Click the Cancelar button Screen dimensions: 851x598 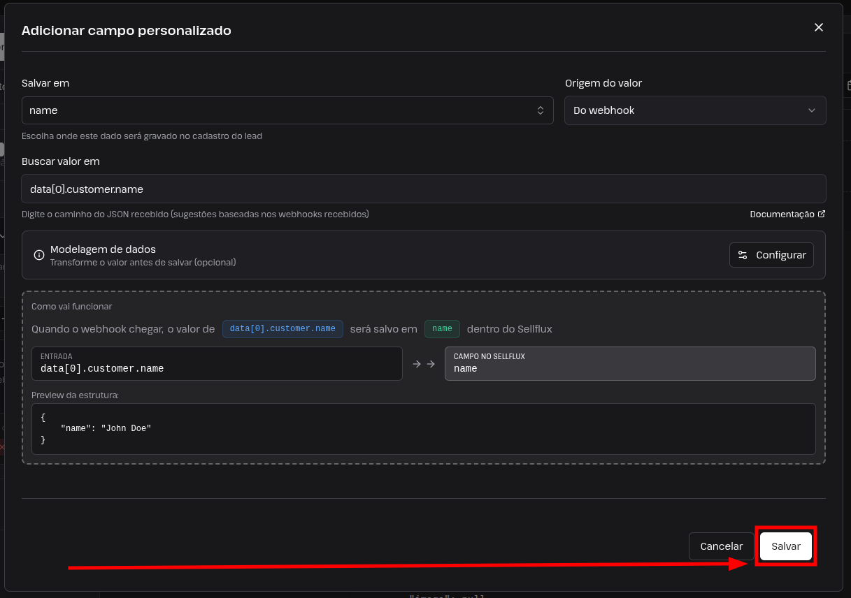point(722,546)
